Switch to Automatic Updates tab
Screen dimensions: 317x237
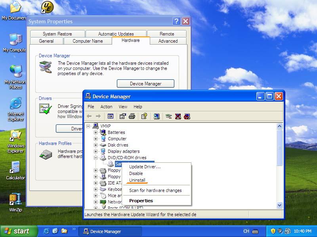(x=116, y=34)
